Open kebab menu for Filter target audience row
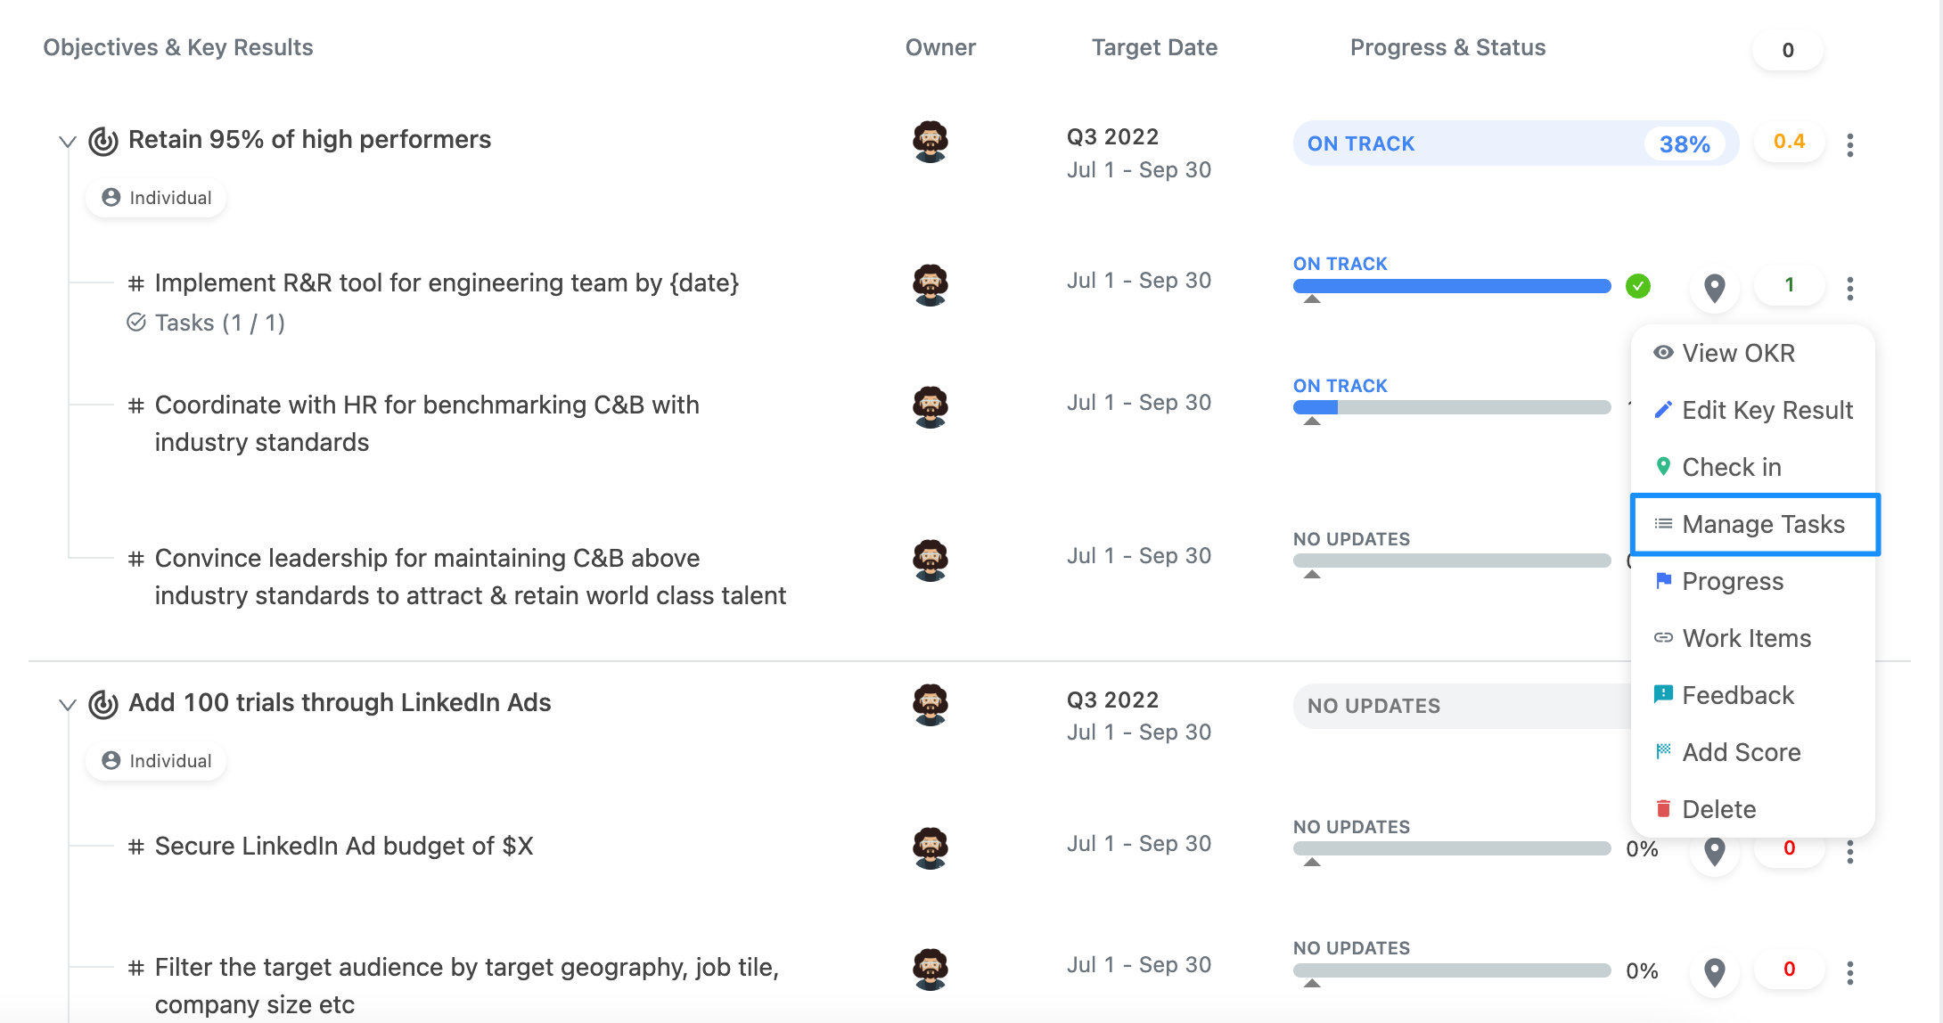 [1850, 972]
